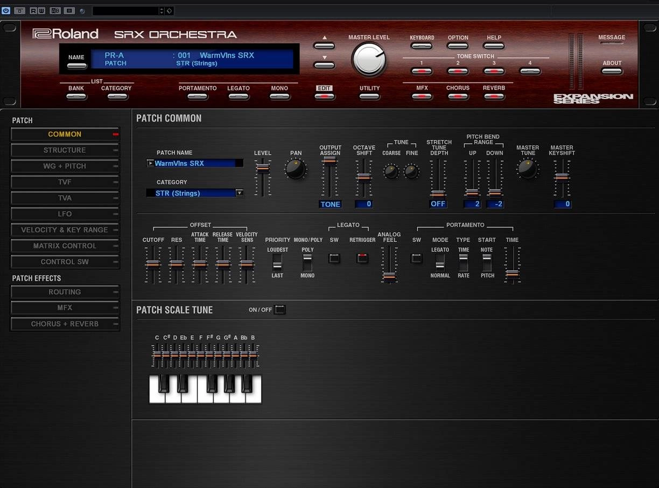The width and height of the screenshot is (659, 488).
Task: Open the HELP button
Action: [x=494, y=46]
